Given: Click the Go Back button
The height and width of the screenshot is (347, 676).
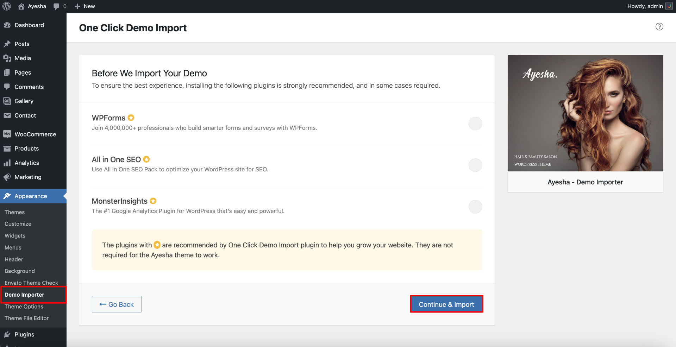Looking at the screenshot, I should (x=117, y=304).
